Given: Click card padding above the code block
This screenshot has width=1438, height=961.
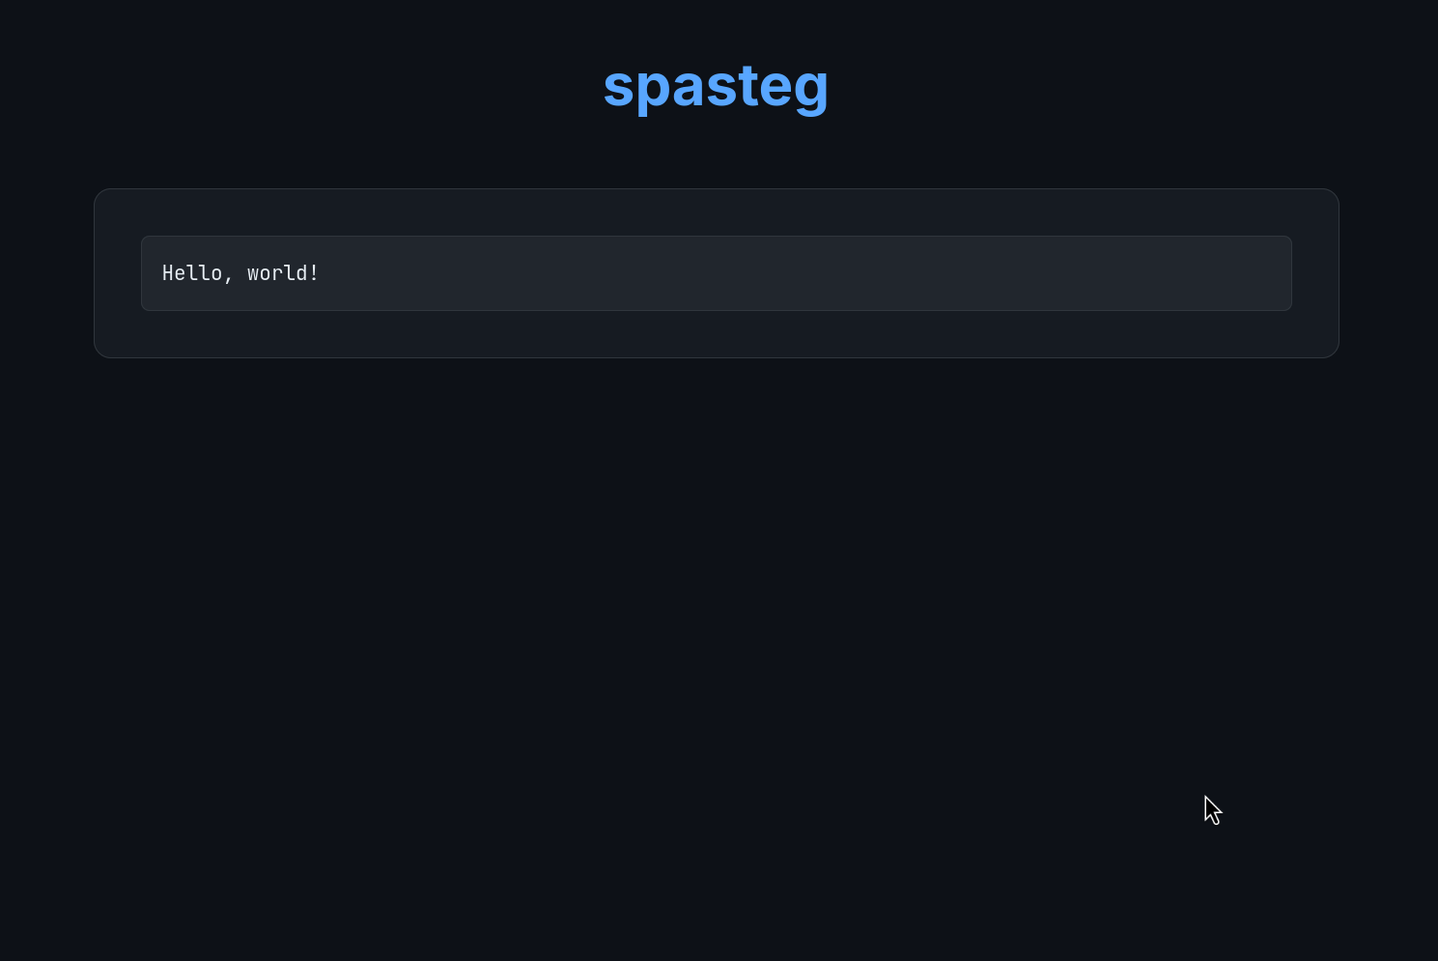Looking at the screenshot, I should (x=716, y=212).
